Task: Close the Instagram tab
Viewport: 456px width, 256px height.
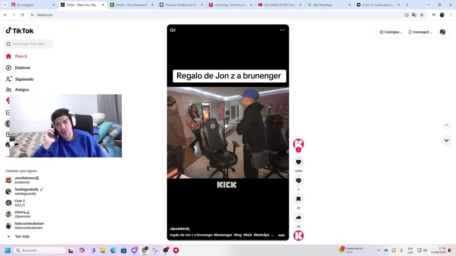Action: tap(53, 5)
